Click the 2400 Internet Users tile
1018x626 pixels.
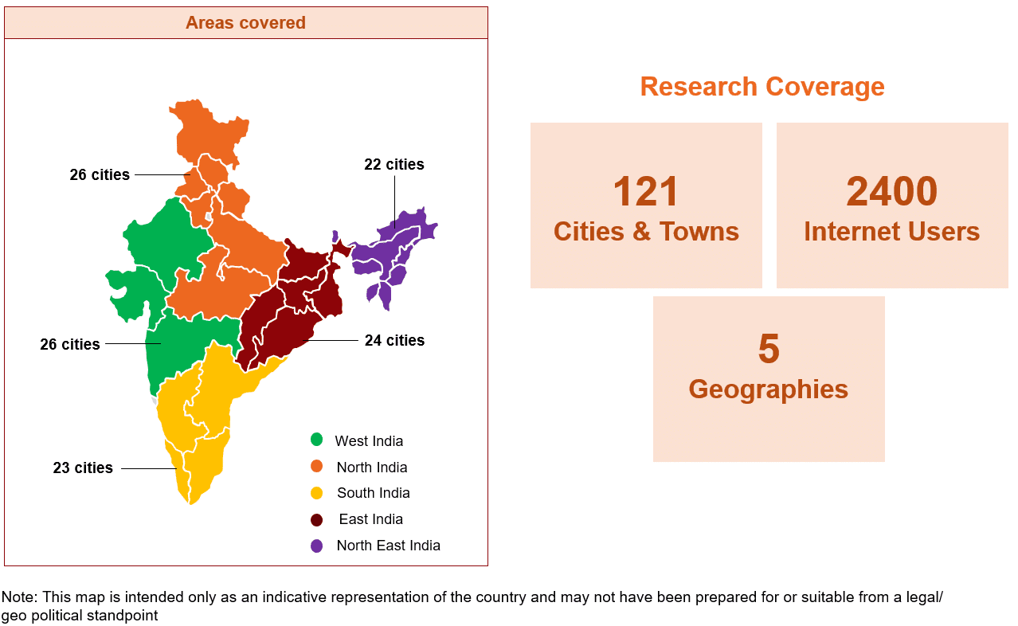point(891,205)
